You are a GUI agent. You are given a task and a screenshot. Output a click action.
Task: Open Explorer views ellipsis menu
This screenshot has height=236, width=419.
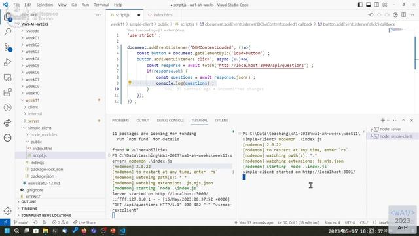99,15
